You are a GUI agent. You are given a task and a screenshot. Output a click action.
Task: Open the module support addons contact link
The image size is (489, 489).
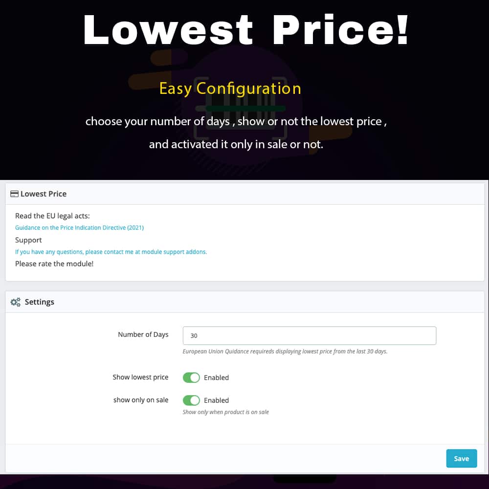pyautogui.click(x=111, y=252)
